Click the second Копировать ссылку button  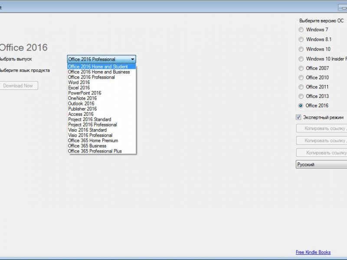click(x=321, y=140)
